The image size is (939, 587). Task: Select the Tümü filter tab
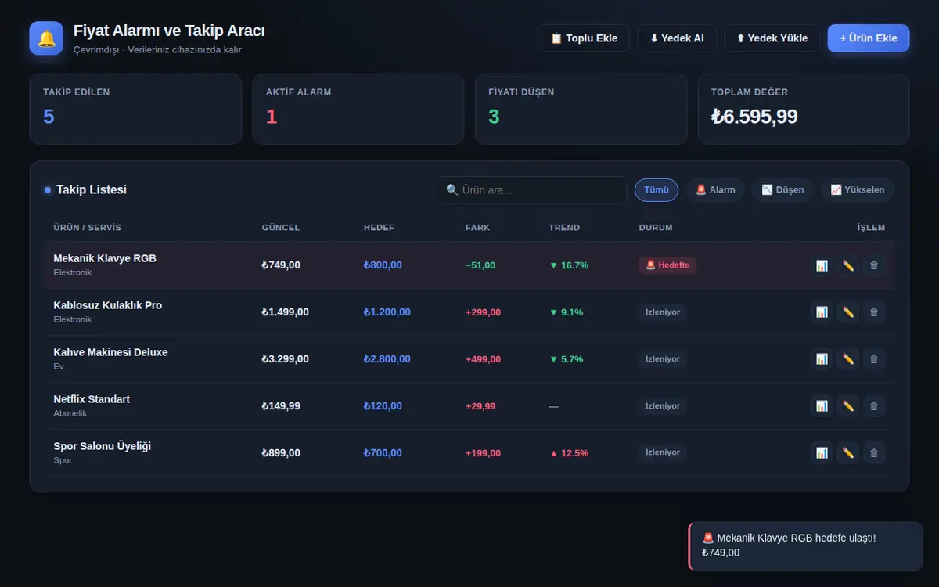click(x=657, y=190)
